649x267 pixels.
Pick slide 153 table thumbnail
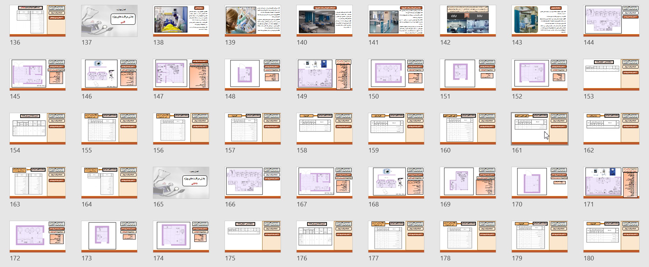[611, 75]
